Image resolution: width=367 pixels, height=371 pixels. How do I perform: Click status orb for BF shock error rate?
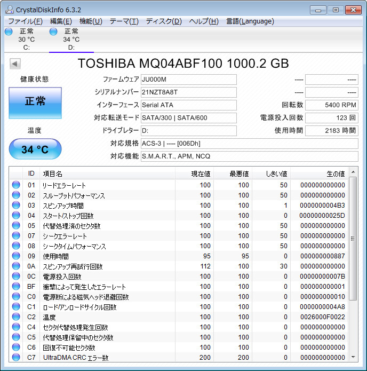[x=16, y=286]
